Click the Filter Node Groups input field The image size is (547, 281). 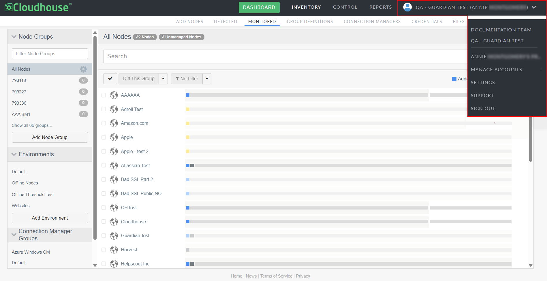click(x=50, y=54)
